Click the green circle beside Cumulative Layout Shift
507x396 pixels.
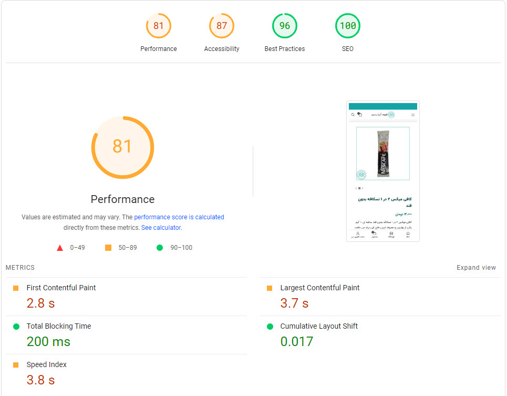tap(270, 327)
